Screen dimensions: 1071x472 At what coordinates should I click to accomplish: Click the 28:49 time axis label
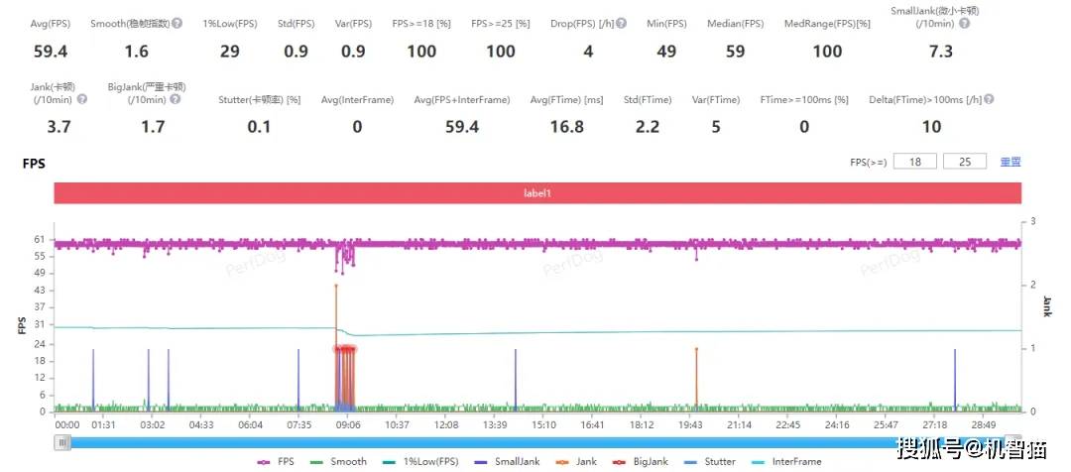tap(984, 424)
